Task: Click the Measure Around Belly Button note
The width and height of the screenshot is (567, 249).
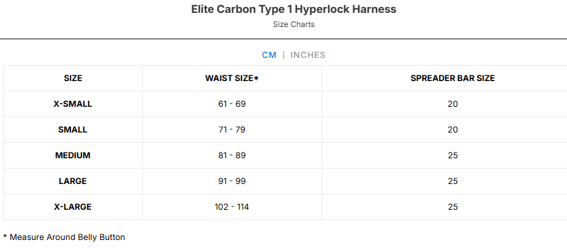Action: [x=64, y=237]
